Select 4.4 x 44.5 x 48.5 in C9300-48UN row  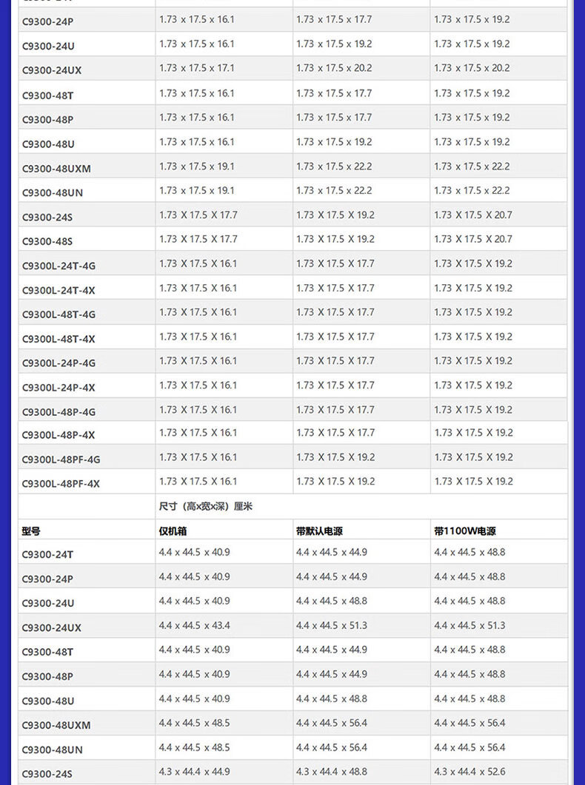(x=194, y=747)
